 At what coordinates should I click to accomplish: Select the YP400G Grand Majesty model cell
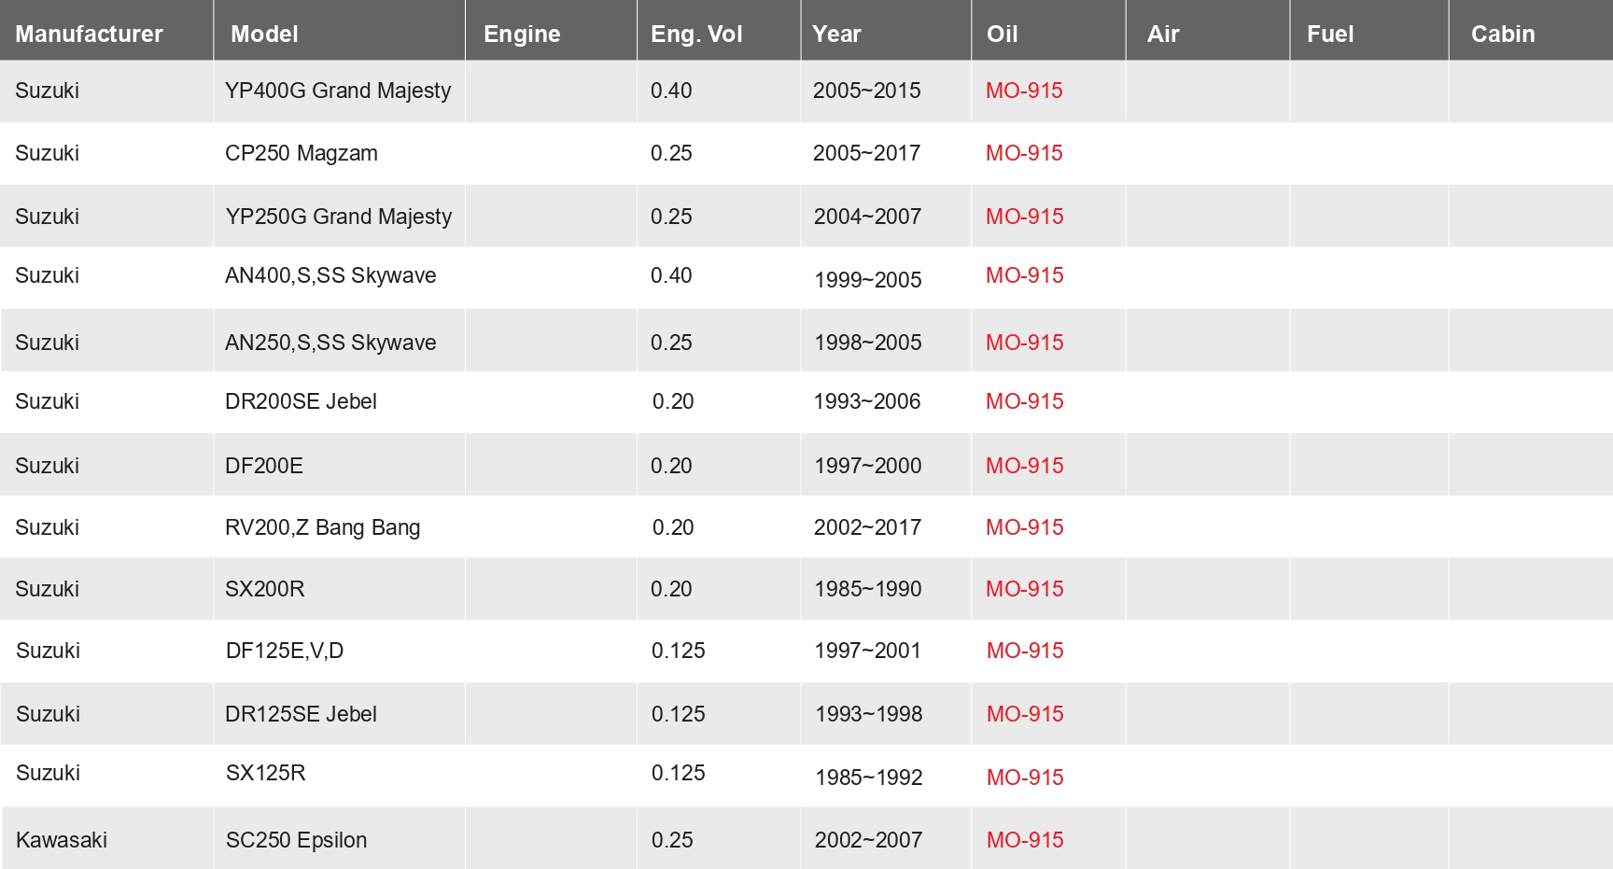(x=338, y=91)
